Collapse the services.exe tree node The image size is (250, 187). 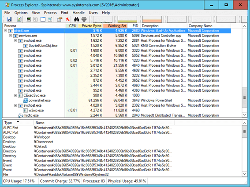pos(11,36)
